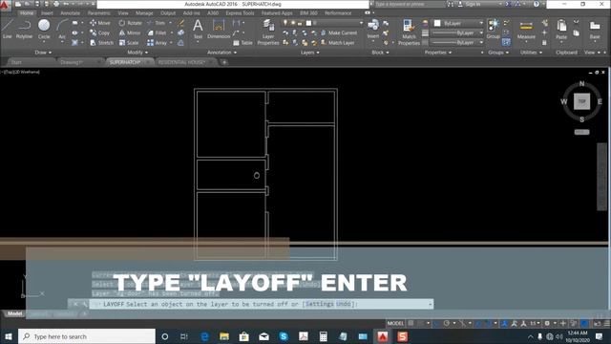
Task: Insert a Table
Action: click(242, 42)
